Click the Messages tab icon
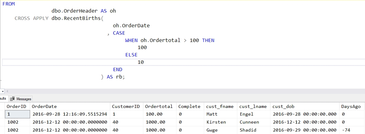Viewport: 365px width, 134px height. pyautogui.click(x=12, y=99)
